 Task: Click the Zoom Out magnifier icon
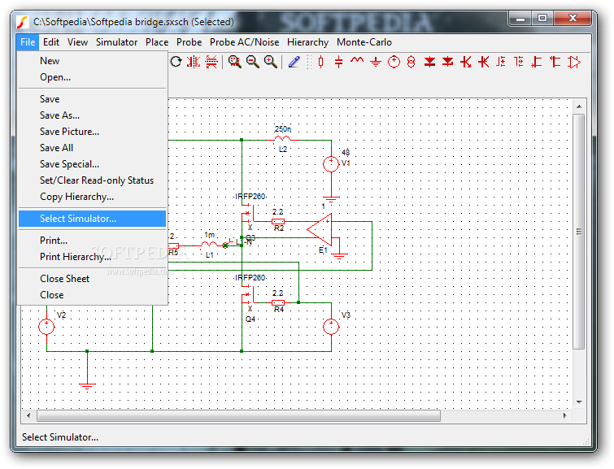(253, 62)
